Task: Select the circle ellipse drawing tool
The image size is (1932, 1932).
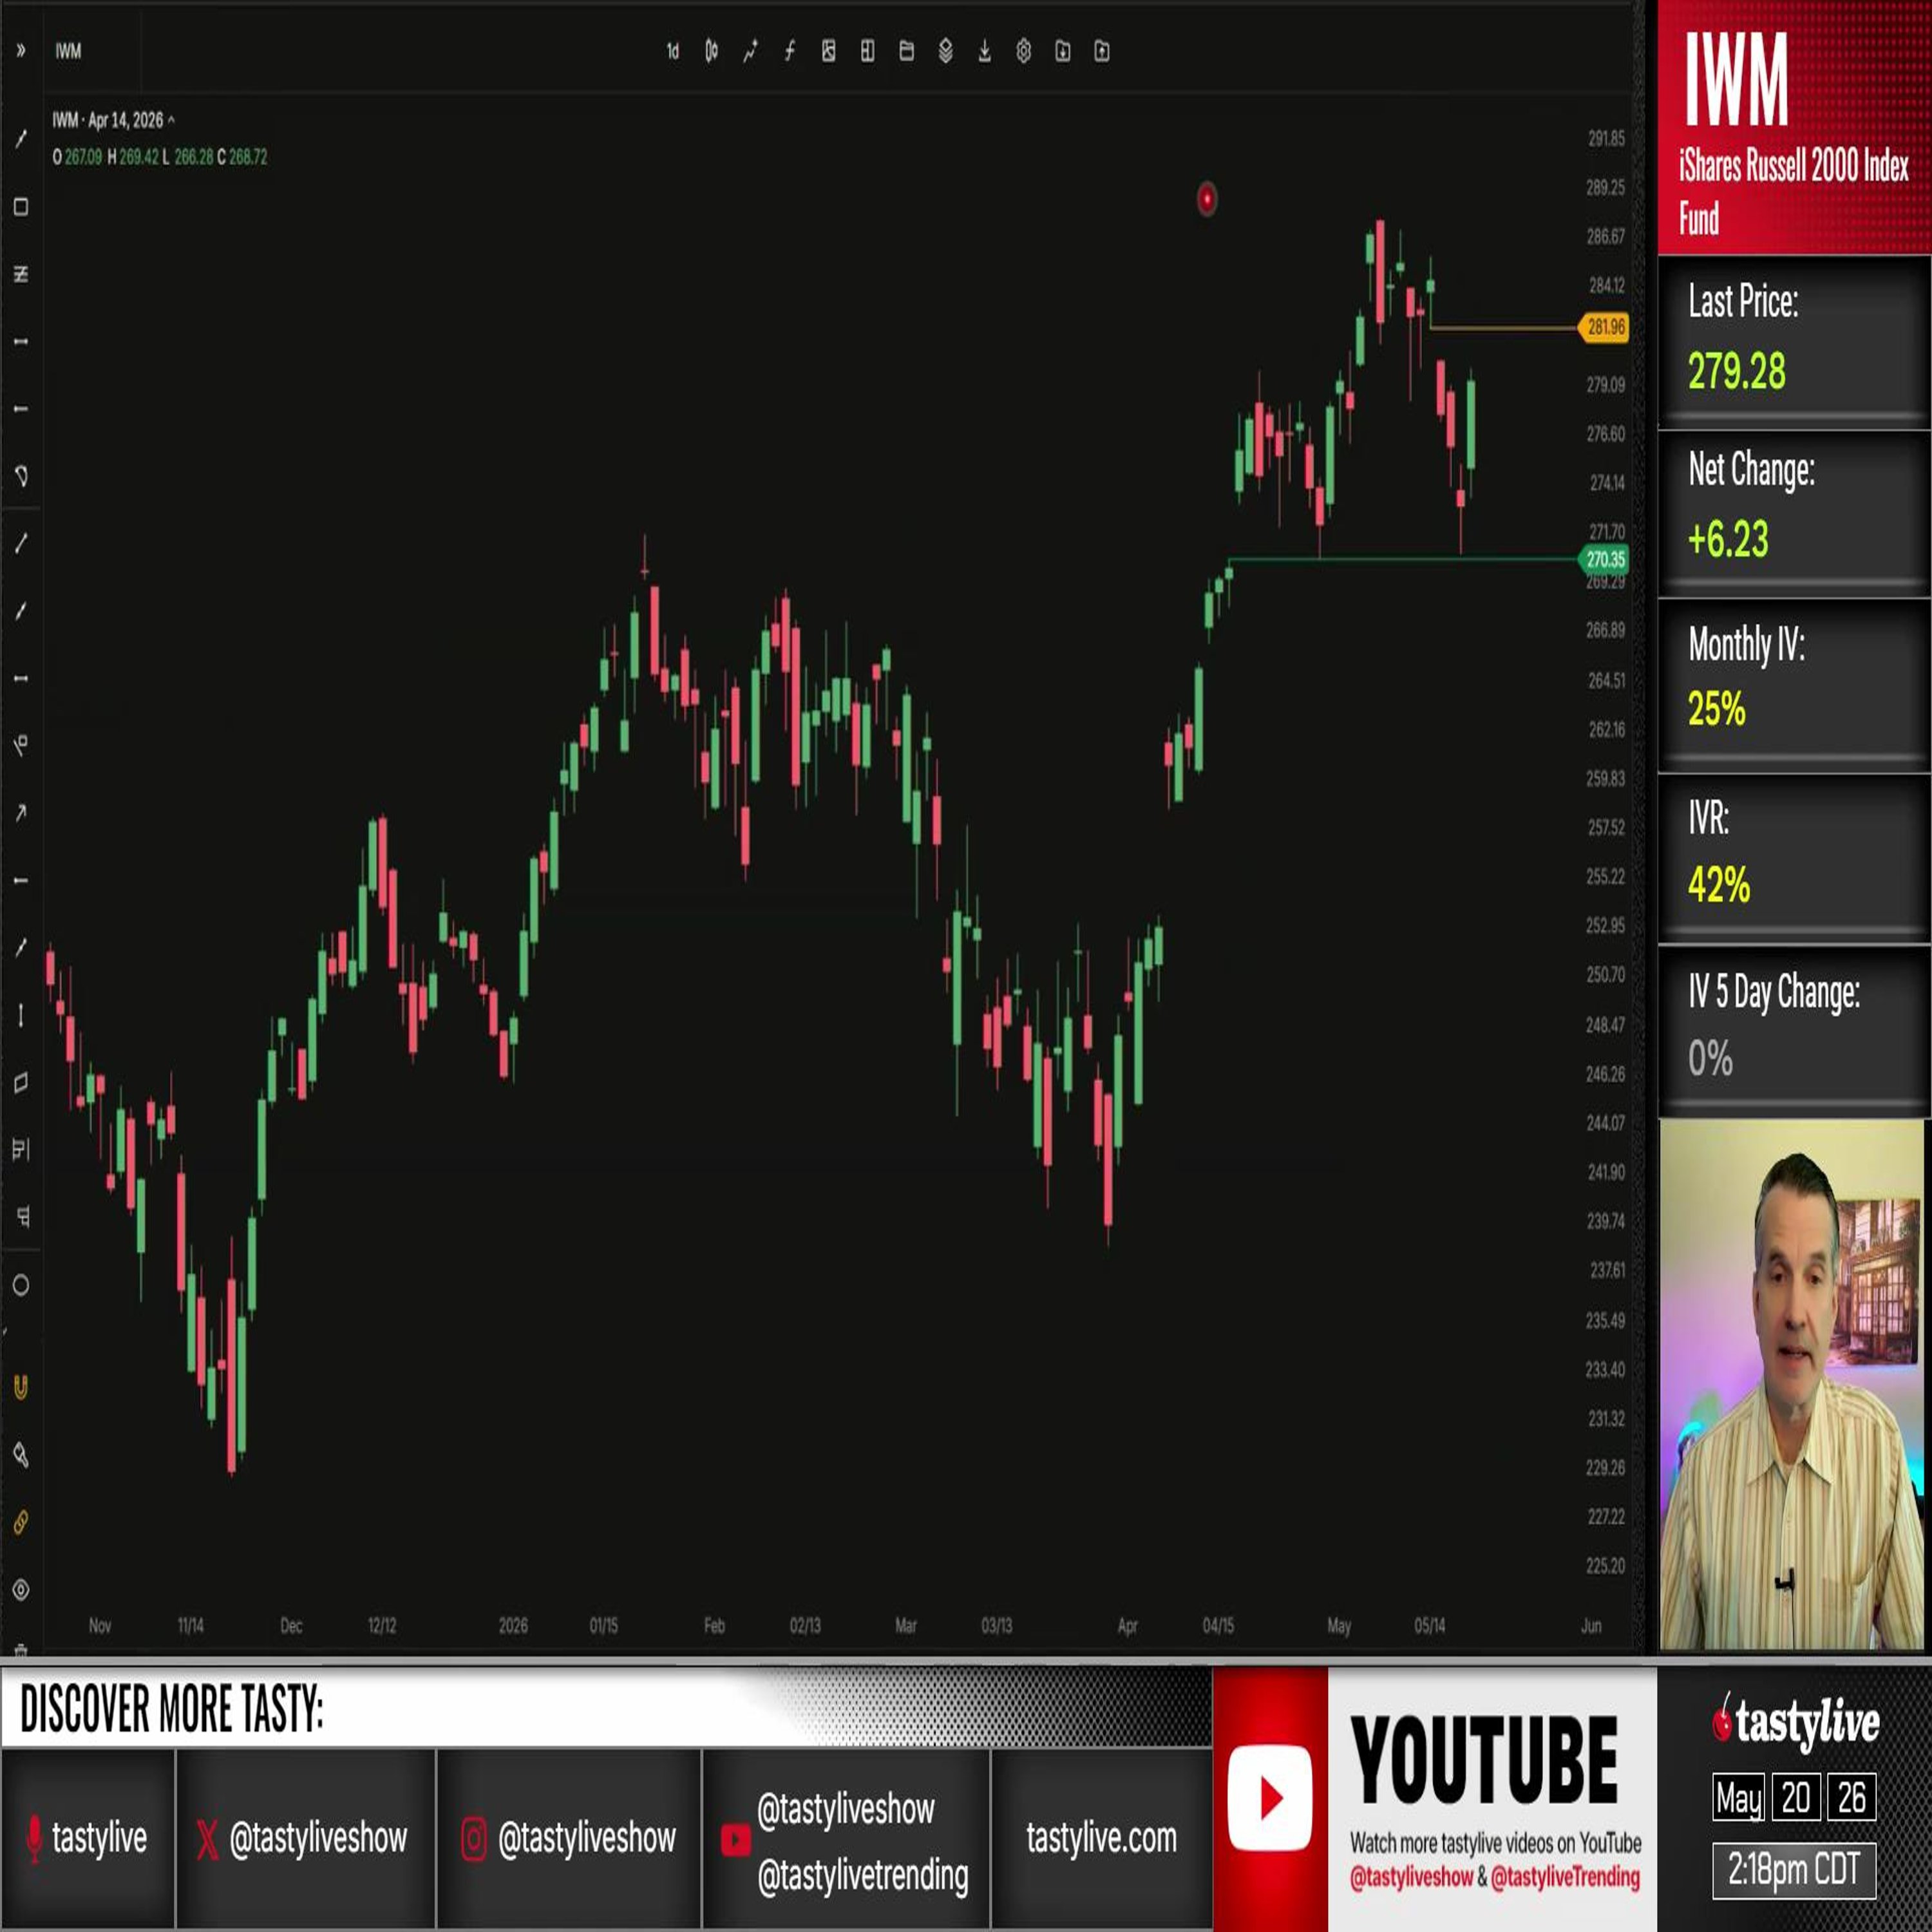Action: click(20, 1285)
